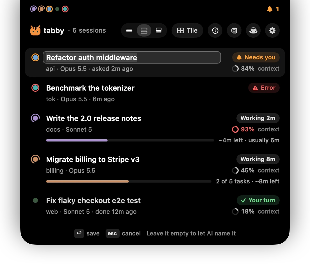Select the medium card view layout
This screenshot has height=265, width=310.
point(144,30)
